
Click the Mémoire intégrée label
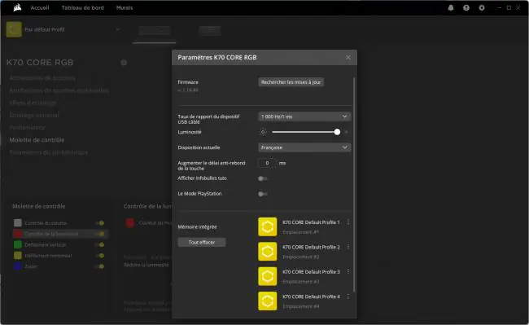click(x=198, y=226)
